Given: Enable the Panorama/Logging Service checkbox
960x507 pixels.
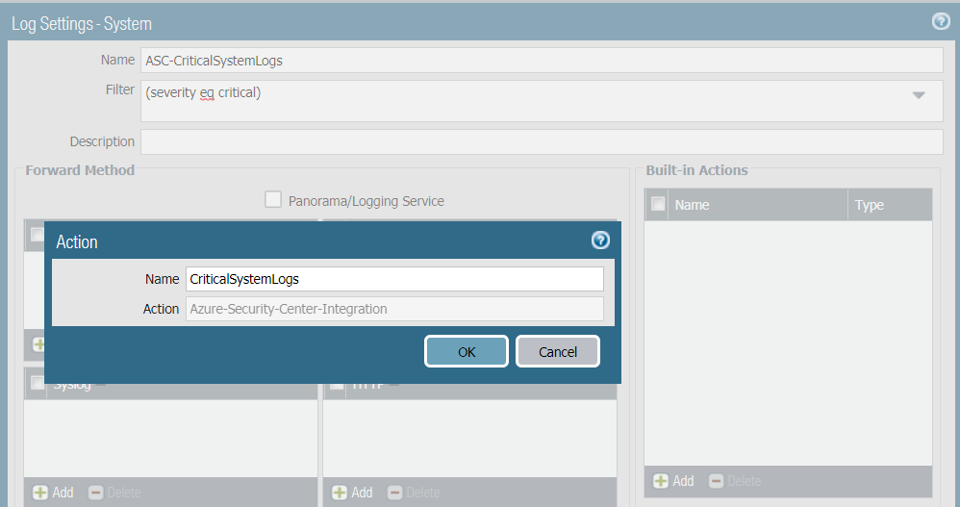Looking at the screenshot, I should [273, 200].
